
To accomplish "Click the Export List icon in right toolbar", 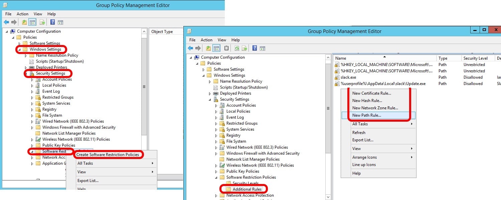I will [x=244, y=48].
